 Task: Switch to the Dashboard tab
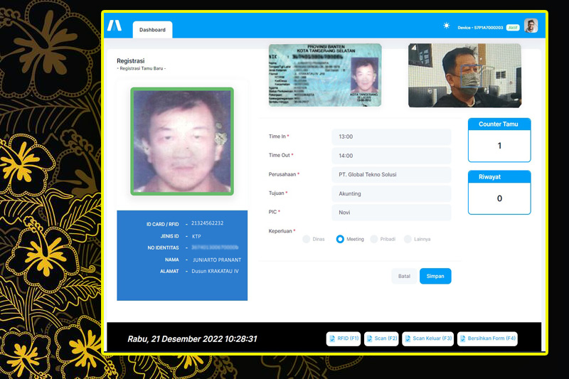tap(152, 30)
